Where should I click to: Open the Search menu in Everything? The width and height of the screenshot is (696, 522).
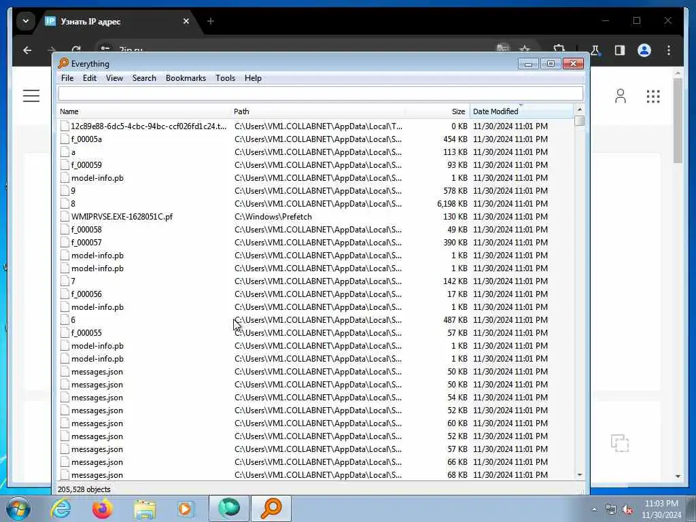tap(144, 78)
